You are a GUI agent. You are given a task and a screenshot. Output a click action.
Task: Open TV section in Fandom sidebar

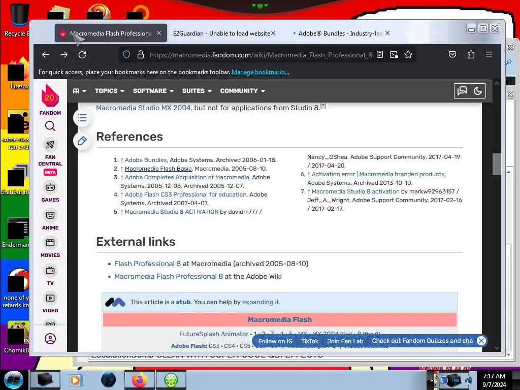tap(50, 276)
